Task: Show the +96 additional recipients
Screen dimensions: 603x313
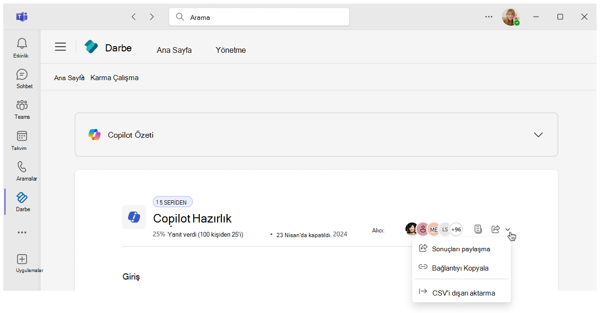Action: (456, 230)
